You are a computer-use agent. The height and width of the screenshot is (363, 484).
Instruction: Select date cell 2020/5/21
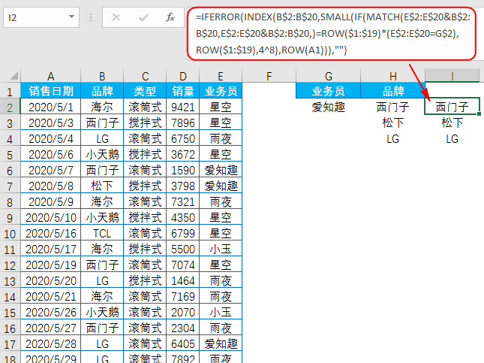(x=51, y=296)
